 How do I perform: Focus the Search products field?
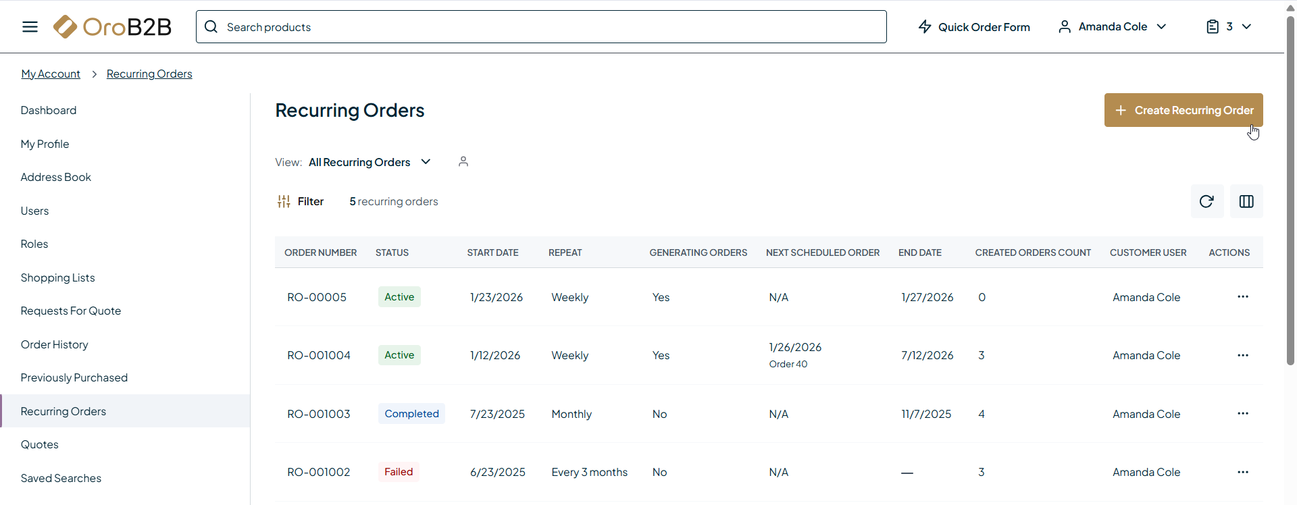(540, 27)
